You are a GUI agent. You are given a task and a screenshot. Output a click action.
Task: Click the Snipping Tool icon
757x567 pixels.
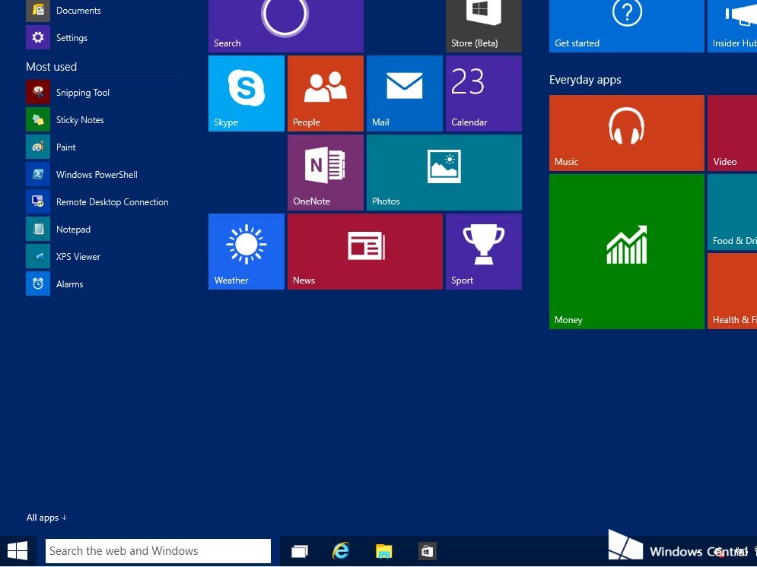click(38, 93)
